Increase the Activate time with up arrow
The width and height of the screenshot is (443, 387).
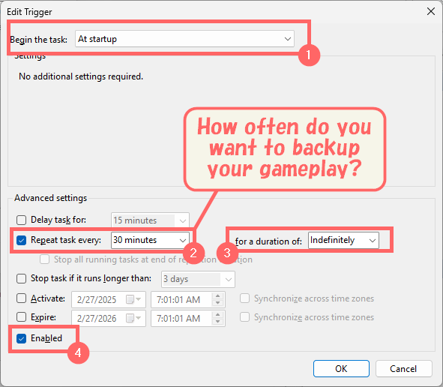pos(217,296)
